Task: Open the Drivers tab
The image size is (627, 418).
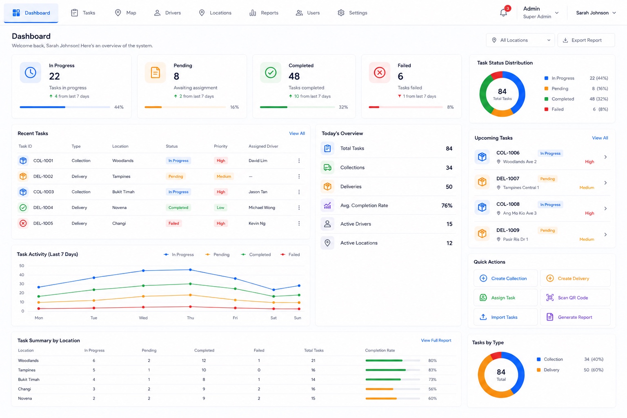Action: click(x=167, y=13)
